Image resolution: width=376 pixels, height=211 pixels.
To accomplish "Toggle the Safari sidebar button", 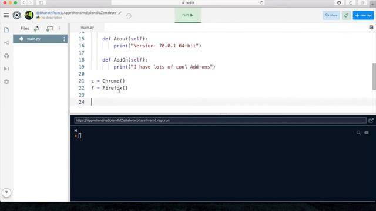I will [41, 2].
